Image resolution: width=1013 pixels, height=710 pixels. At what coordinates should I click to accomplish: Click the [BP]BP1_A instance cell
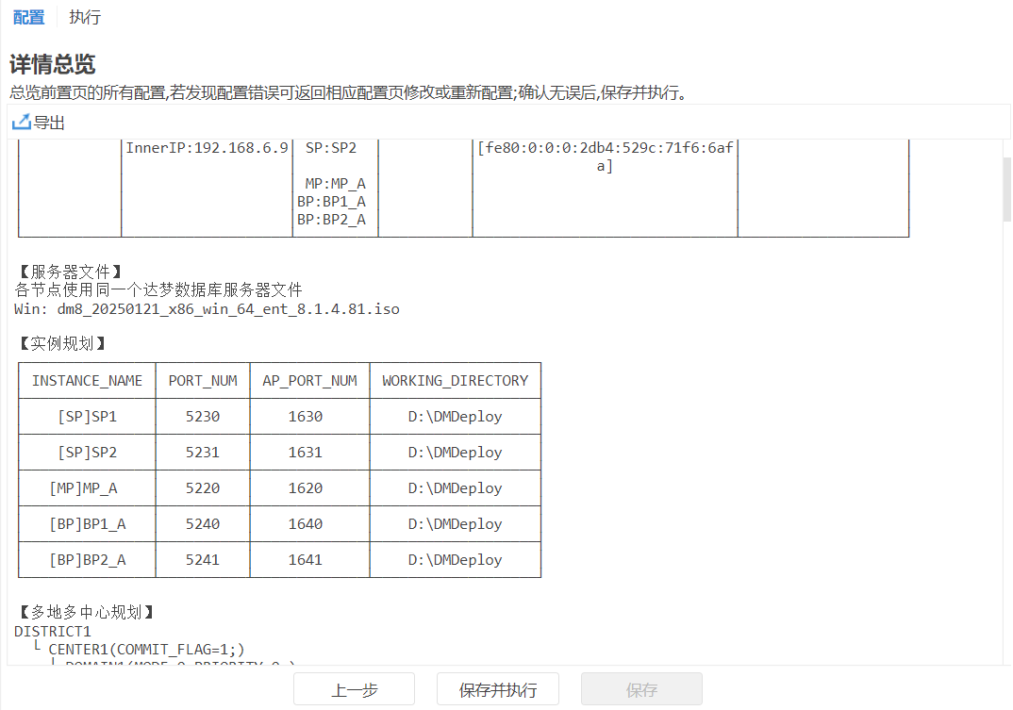point(87,524)
